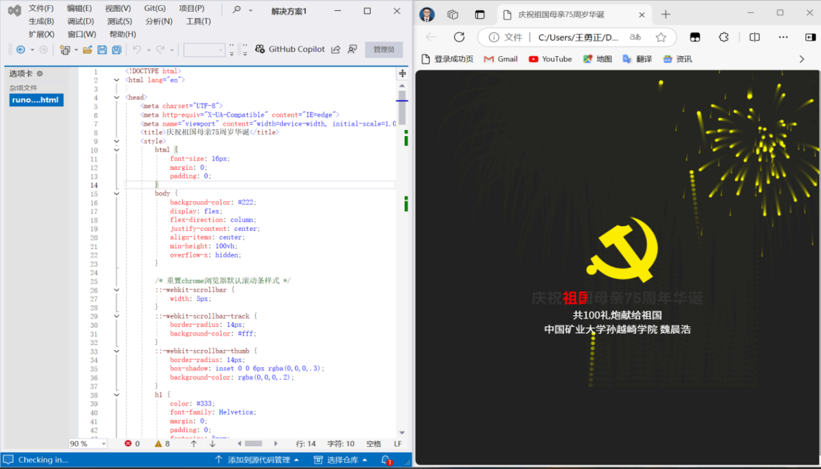821x469 pixels.
Task: Refresh the Edge browser page
Action: tap(459, 37)
